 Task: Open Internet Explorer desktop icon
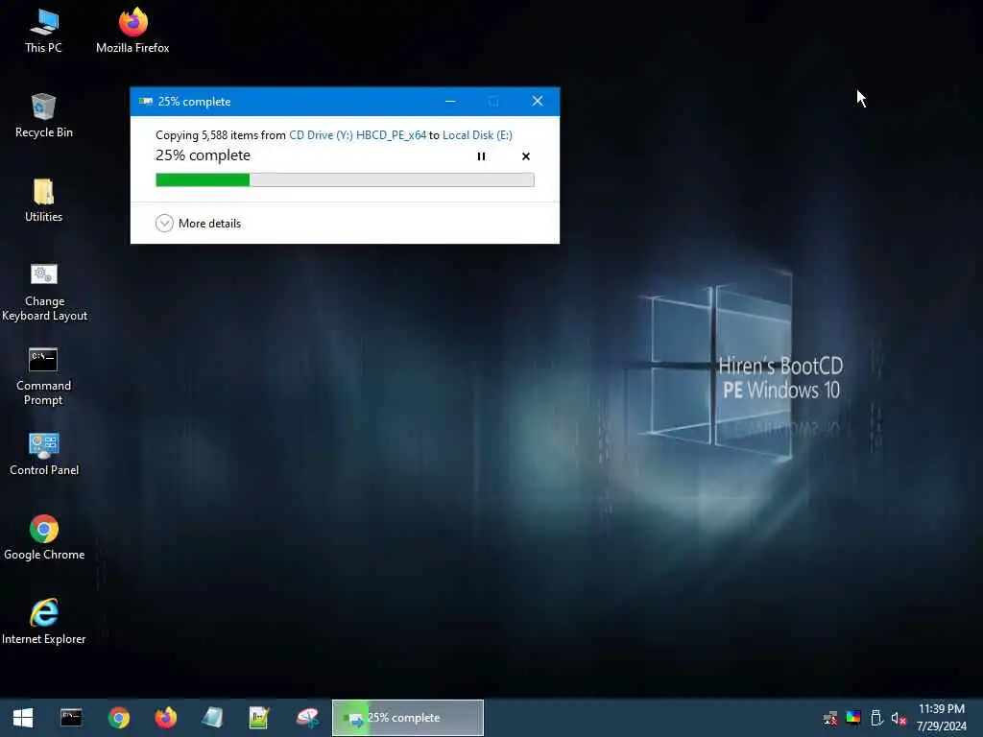pyautogui.click(x=44, y=622)
